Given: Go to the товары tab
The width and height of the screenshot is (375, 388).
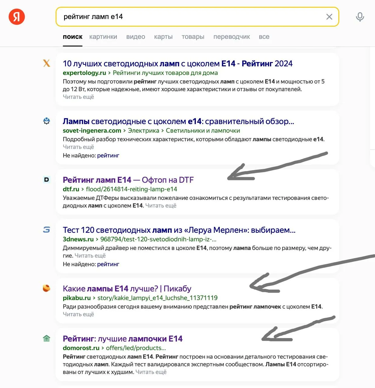Looking at the screenshot, I should point(193,37).
